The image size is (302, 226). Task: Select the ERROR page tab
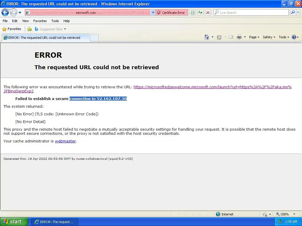(46, 38)
